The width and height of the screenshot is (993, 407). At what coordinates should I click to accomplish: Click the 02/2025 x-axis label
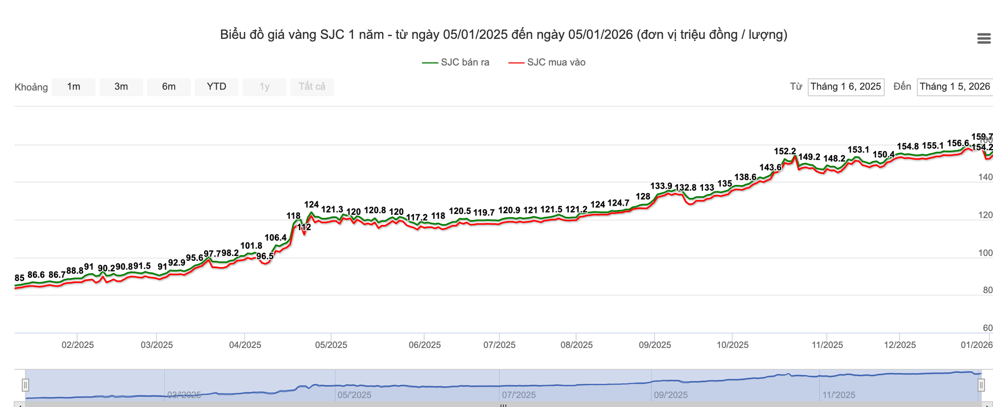click(x=78, y=345)
